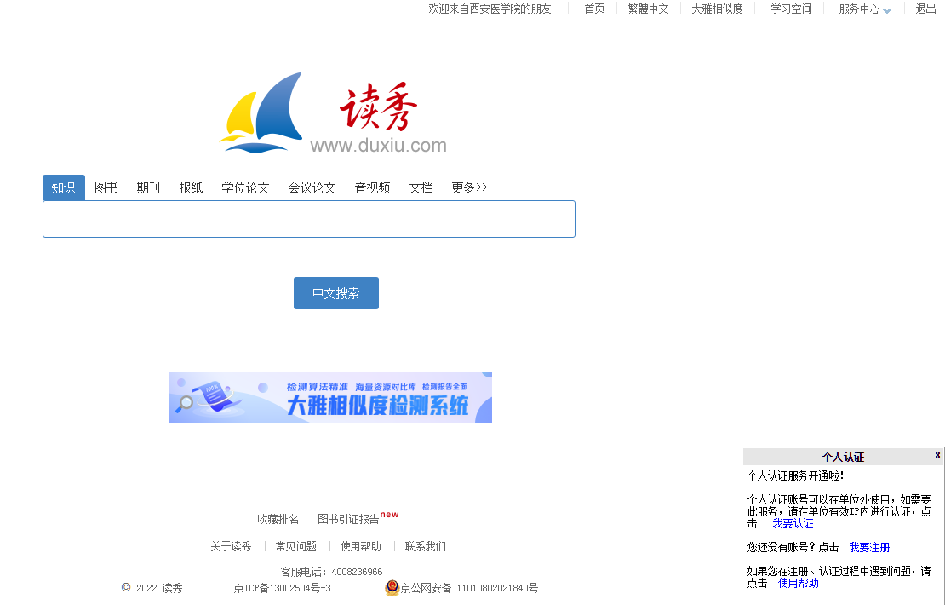Image resolution: width=945 pixels, height=605 pixels.
Task: Switch language to 繁體中文
Action: tap(649, 9)
